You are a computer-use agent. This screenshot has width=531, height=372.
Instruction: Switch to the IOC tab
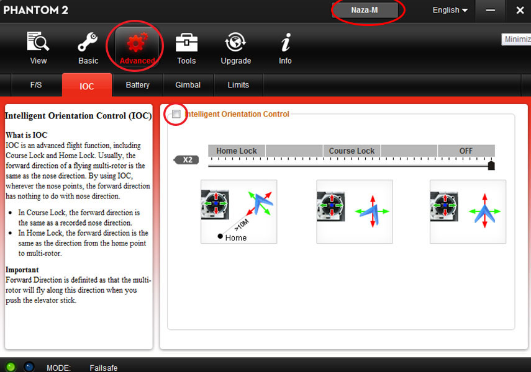87,86
